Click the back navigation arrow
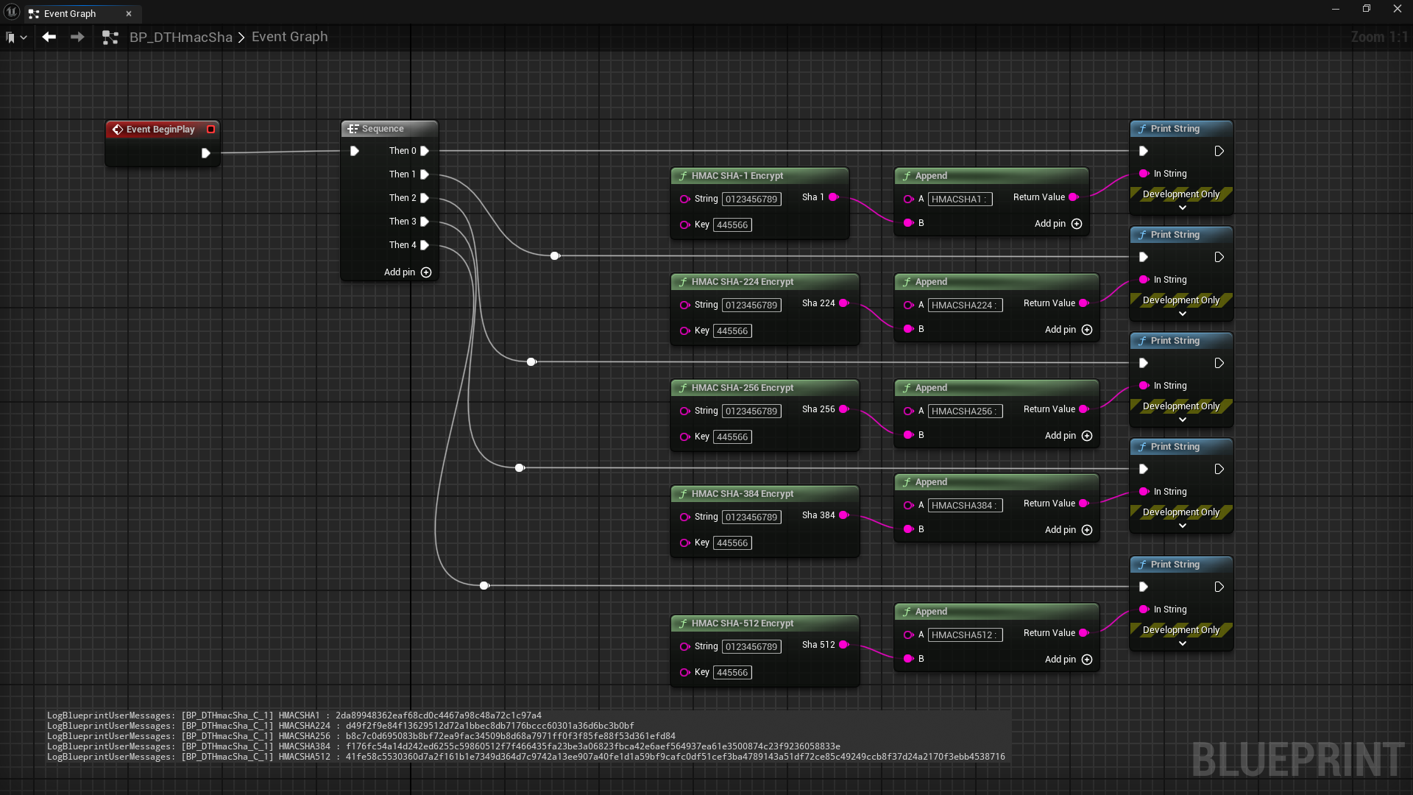The image size is (1413, 795). click(49, 37)
